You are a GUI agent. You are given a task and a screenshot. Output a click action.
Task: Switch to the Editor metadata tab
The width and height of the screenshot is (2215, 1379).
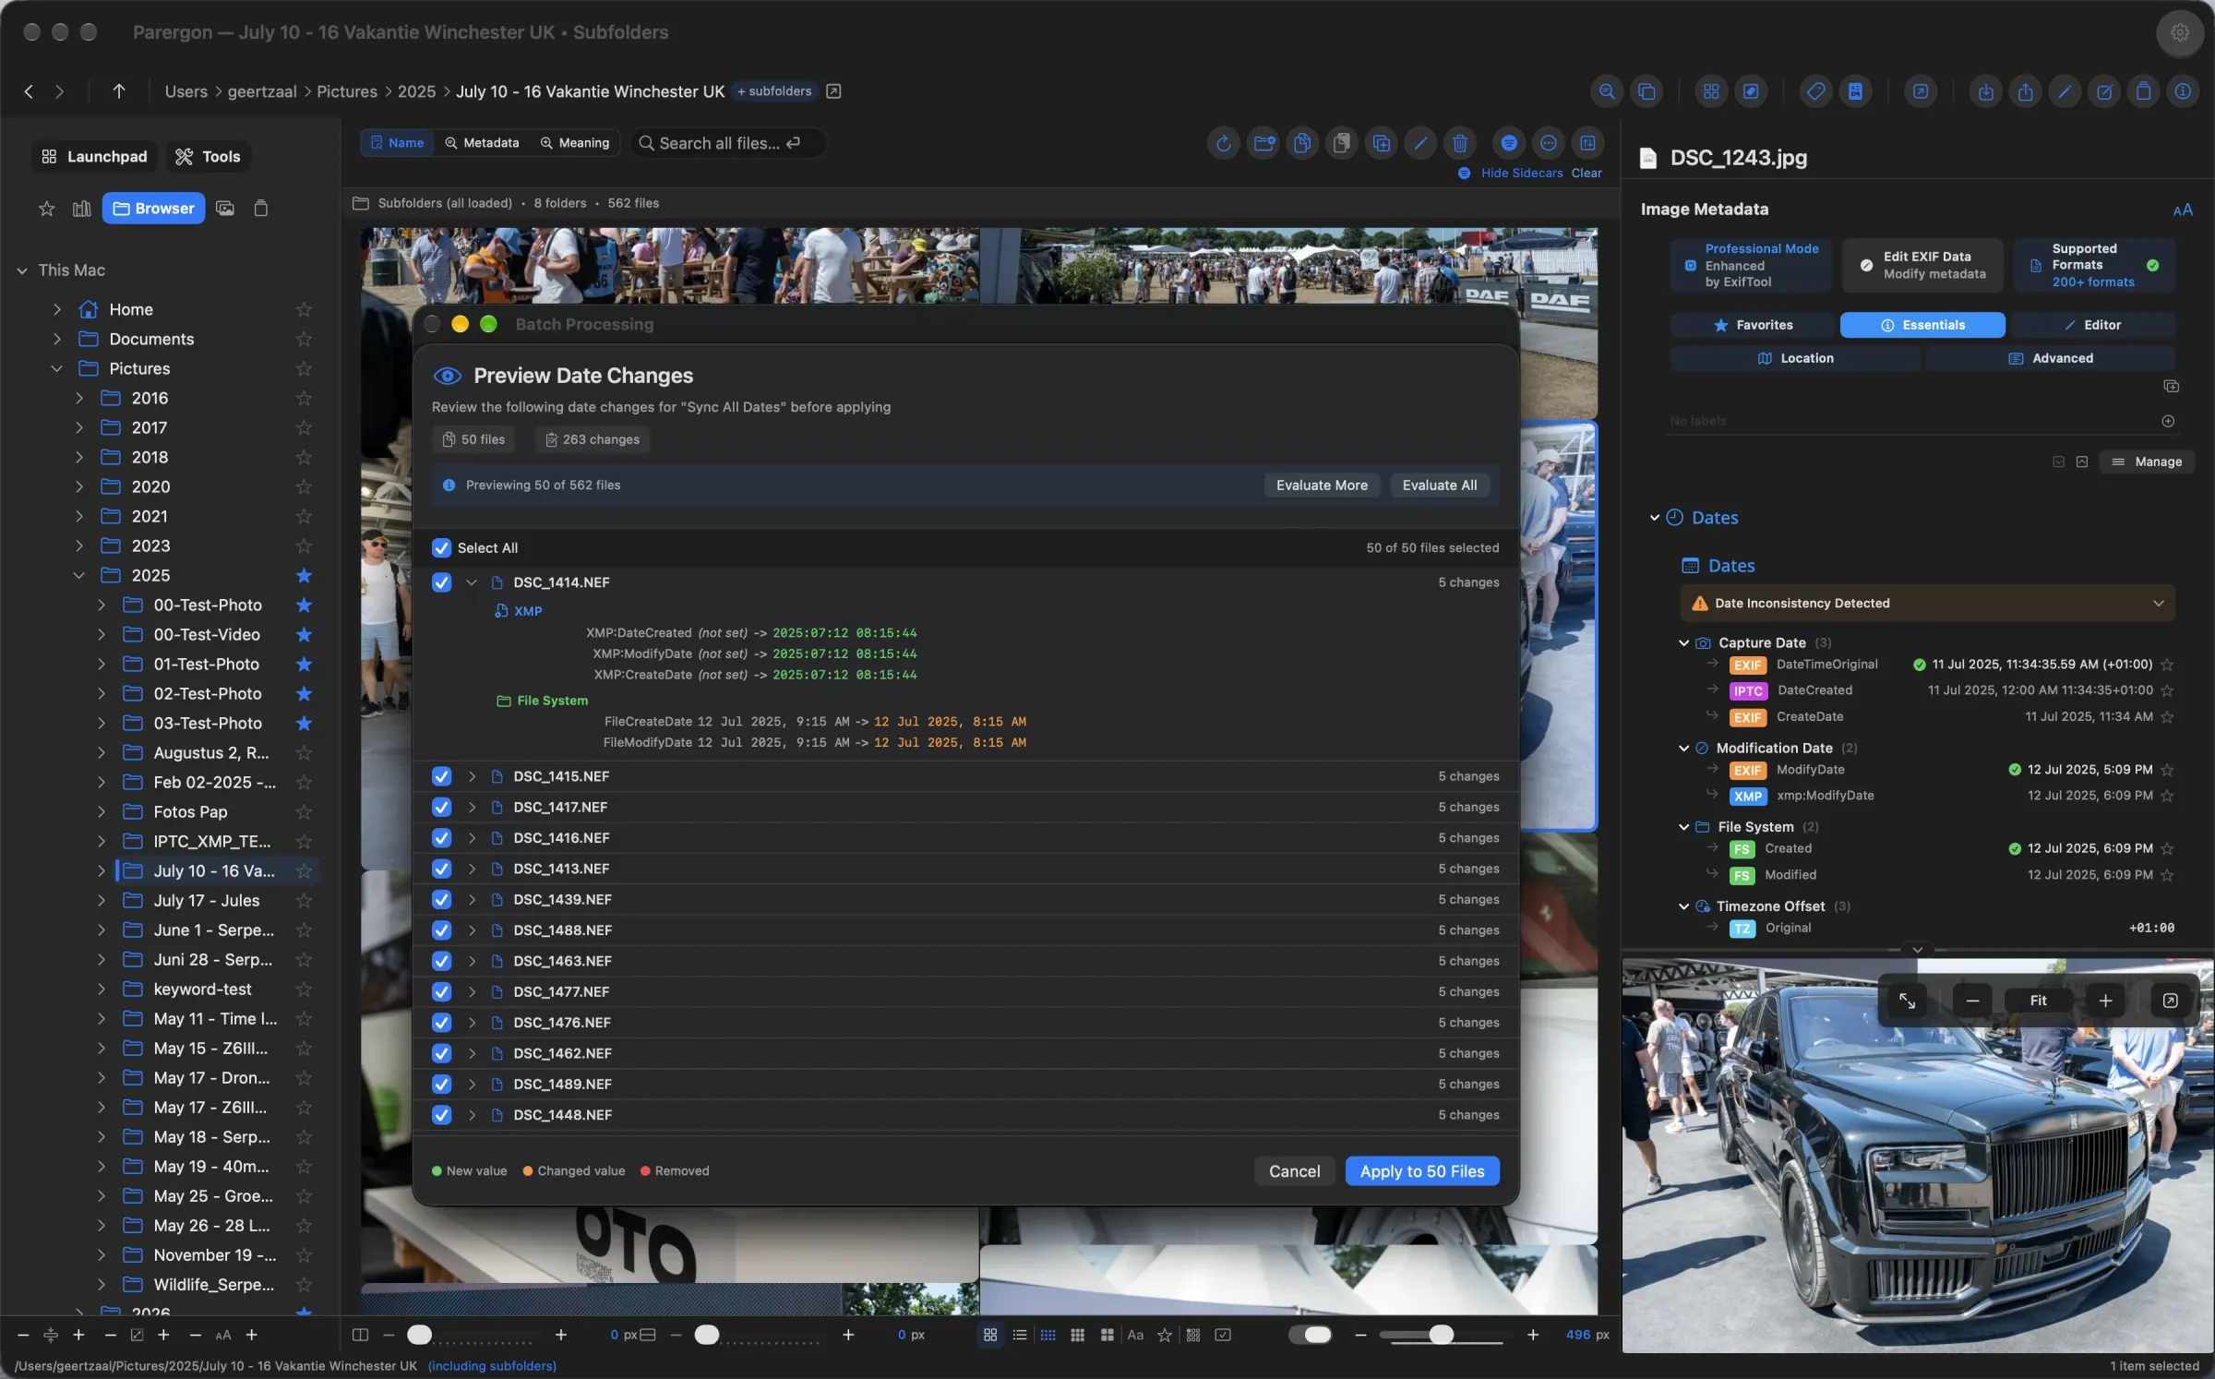[2092, 325]
